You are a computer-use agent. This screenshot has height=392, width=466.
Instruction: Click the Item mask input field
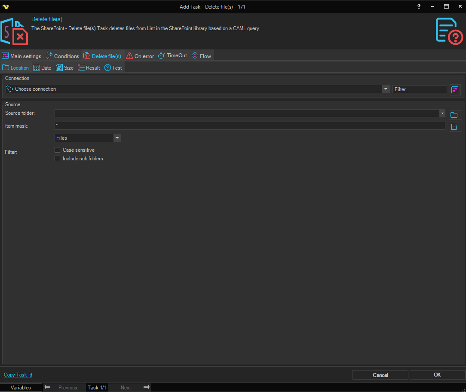pos(249,126)
